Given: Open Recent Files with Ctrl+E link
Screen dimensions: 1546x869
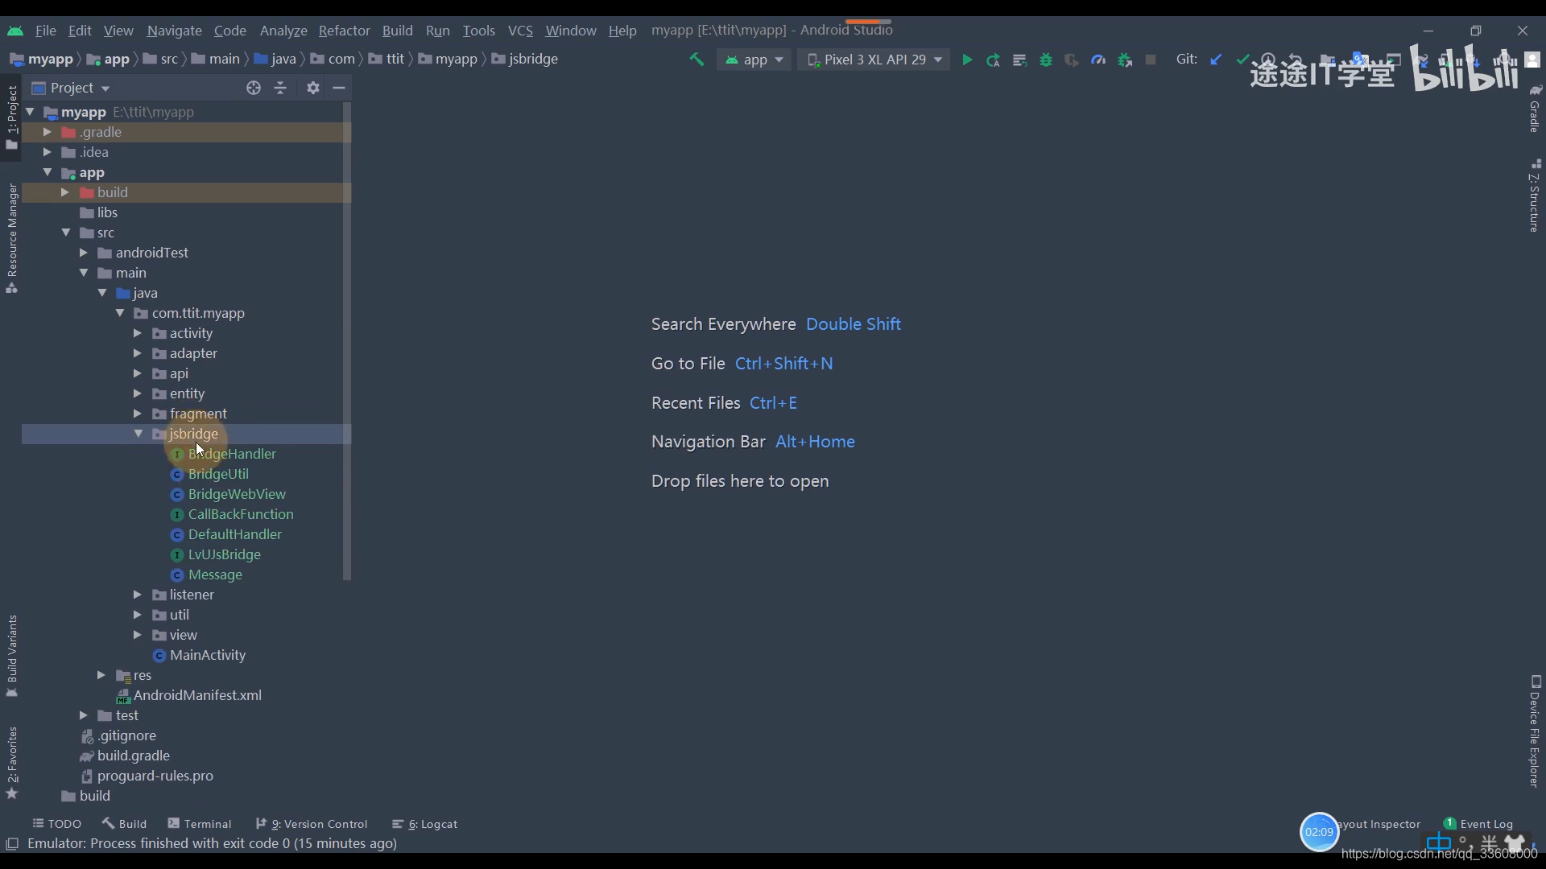Looking at the screenshot, I should [x=773, y=402].
